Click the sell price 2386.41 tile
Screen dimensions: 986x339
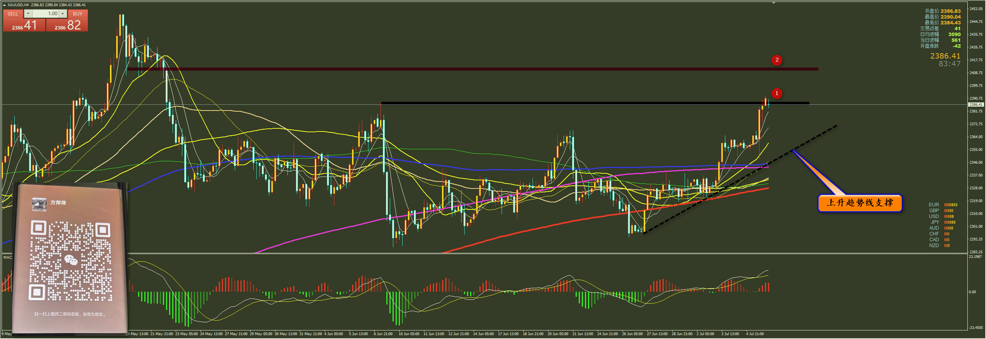click(x=24, y=25)
